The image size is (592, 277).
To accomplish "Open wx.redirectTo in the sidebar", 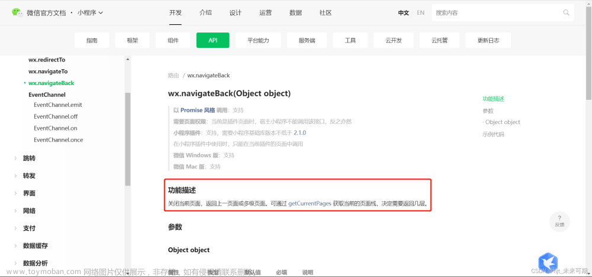I will pos(47,60).
